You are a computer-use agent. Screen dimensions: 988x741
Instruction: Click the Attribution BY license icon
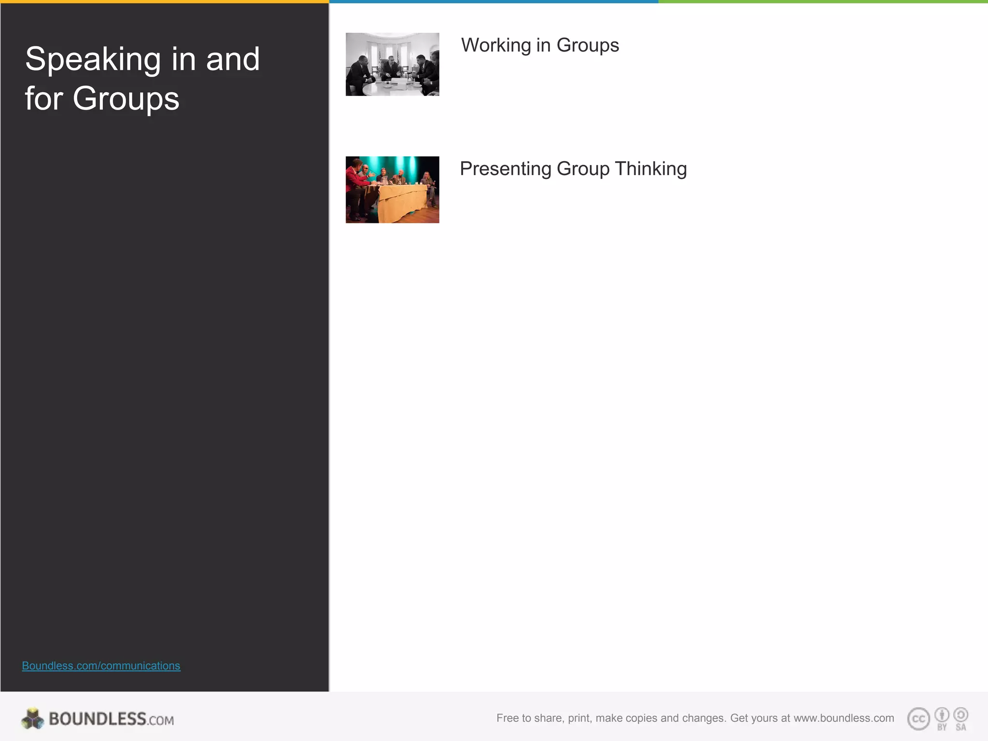pyautogui.click(x=942, y=719)
